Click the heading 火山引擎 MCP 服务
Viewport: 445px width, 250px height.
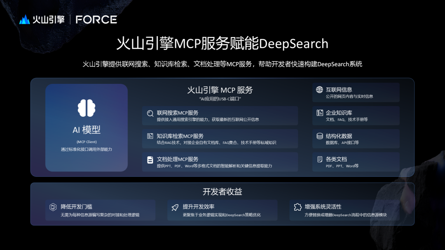point(220,90)
